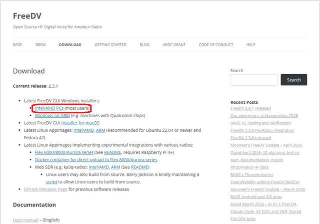Open RADE v Thunderstorms post

pos(252,174)
